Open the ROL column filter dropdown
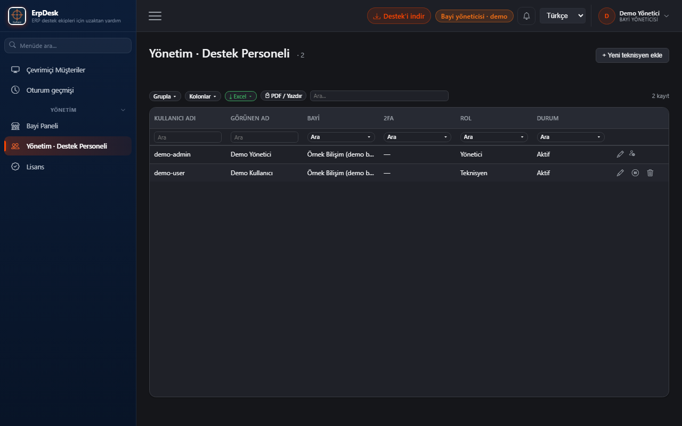The width and height of the screenshot is (682, 426). [494, 137]
